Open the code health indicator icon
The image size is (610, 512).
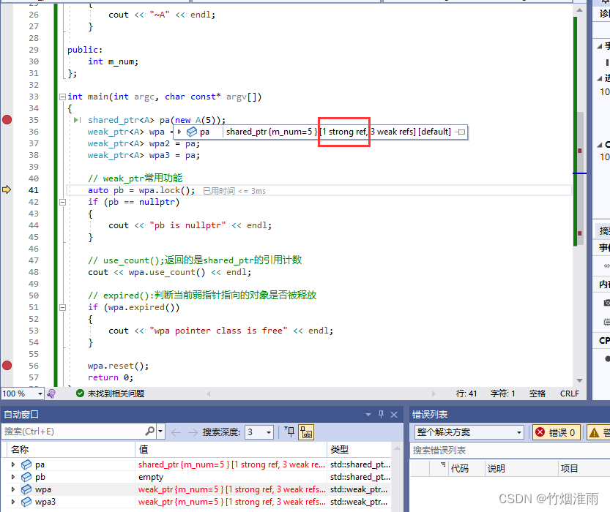(x=51, y=394)
